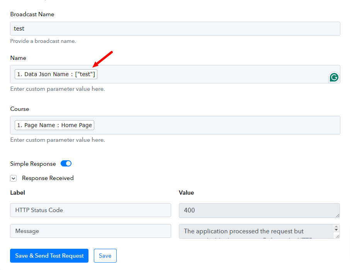
Task: Click the HTTP Status Code label field
Action: pyautogui.click(x=91, y=210)
